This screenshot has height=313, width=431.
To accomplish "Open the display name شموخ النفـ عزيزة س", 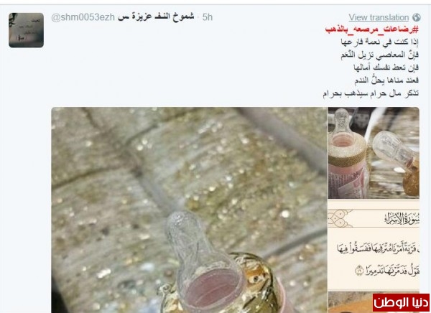I will pyautogui.click(x=156, y=17).
